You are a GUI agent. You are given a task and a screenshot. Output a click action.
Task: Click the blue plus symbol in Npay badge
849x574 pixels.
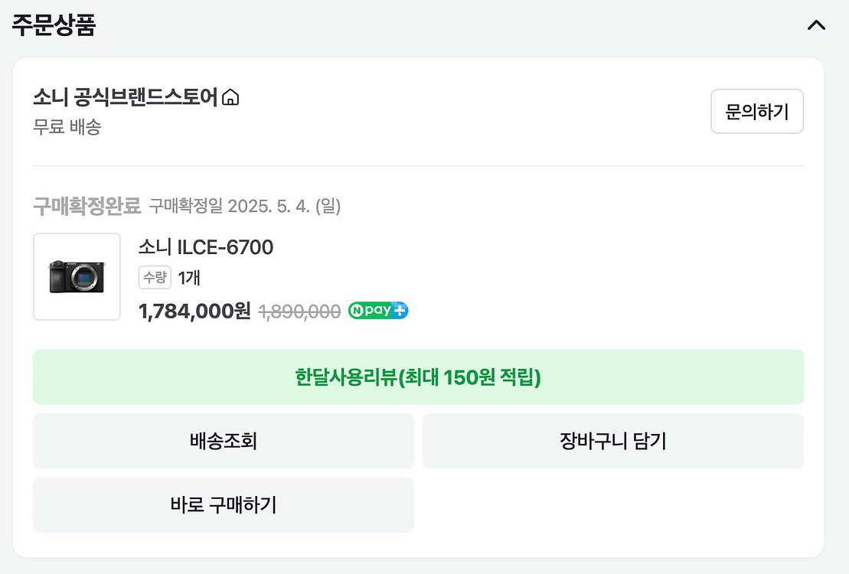pos(400,310)
